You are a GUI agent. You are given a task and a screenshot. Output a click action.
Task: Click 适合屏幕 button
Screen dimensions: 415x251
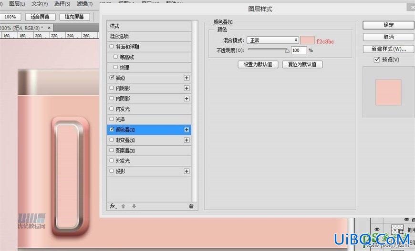(40, 17)
